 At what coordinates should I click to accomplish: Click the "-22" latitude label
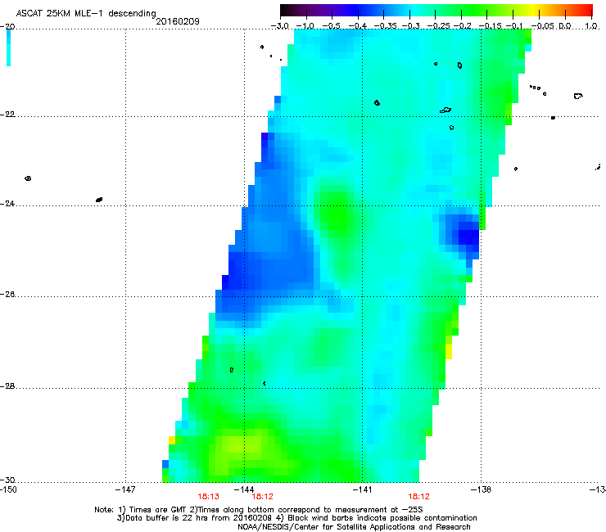coord(7,115)
